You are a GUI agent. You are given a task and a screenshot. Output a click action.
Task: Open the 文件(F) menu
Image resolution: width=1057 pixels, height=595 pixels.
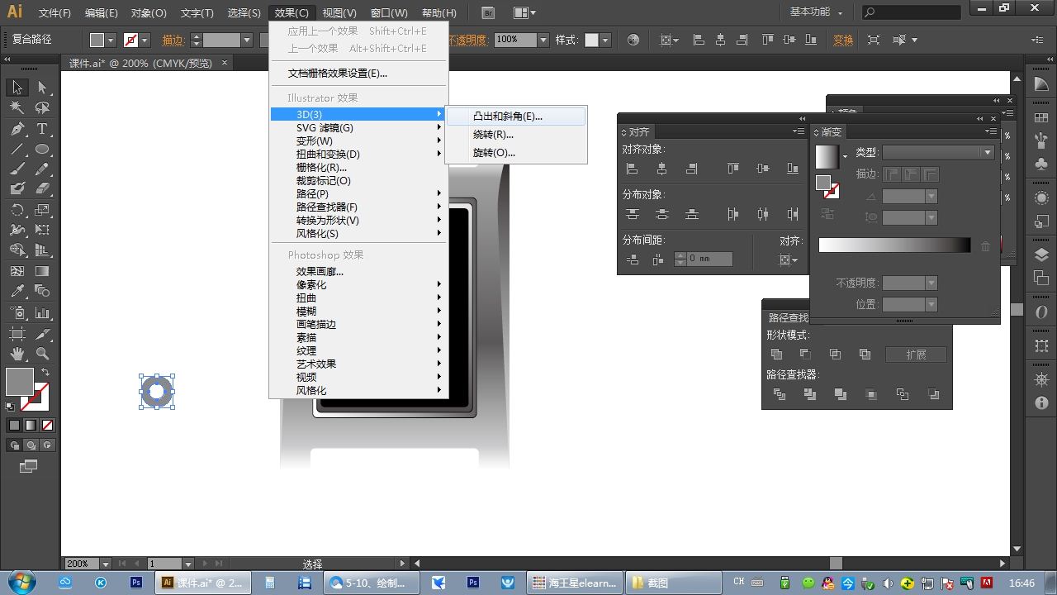55,13
